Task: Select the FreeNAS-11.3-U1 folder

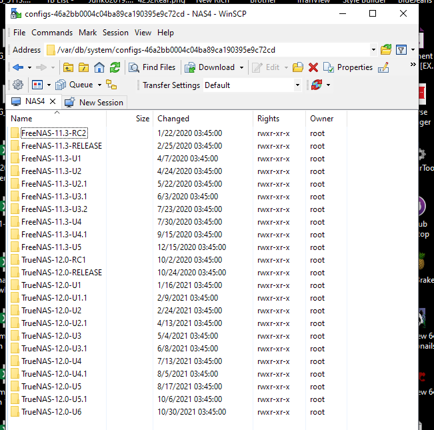Action: pyautogui.click(x=51, y=159)
